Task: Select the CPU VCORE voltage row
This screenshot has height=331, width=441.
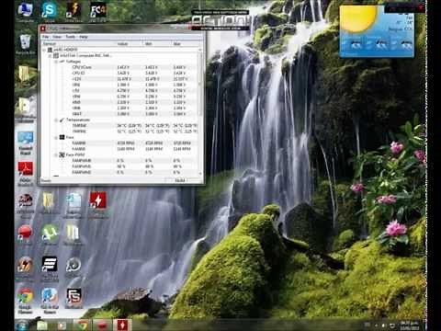Action: click(120, 67)
